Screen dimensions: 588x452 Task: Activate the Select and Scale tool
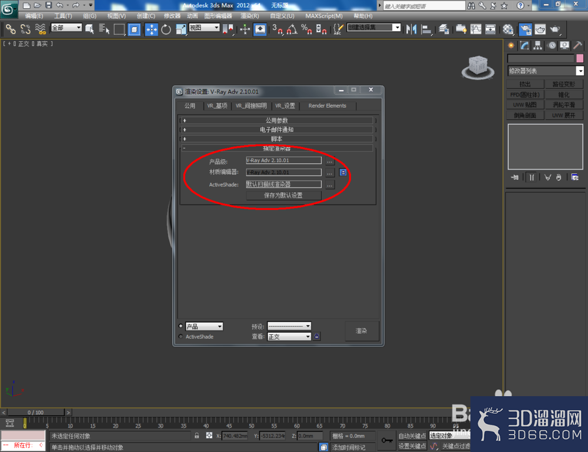point(181,29)
